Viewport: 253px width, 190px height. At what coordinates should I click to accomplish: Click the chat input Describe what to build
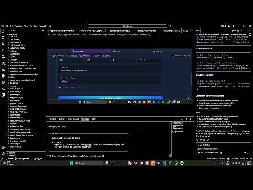(223, 149)
